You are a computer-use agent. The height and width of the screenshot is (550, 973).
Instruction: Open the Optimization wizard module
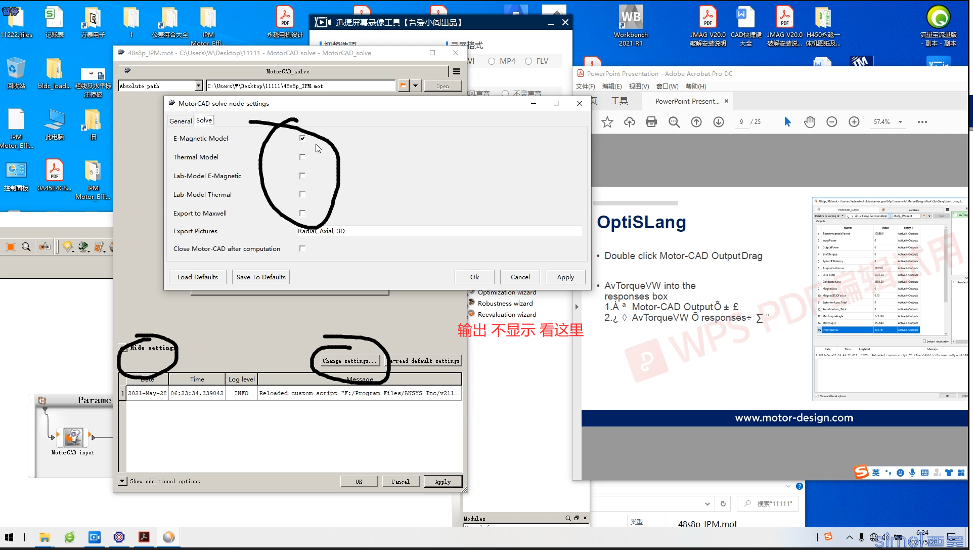point(506,292)
